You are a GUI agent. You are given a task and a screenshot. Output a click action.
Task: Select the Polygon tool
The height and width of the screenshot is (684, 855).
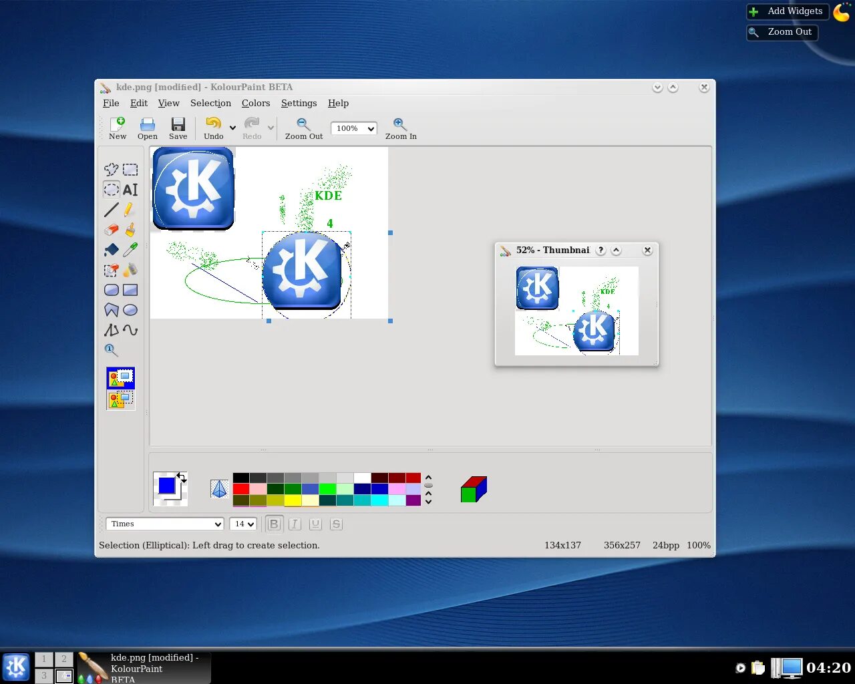pos(112,310)
